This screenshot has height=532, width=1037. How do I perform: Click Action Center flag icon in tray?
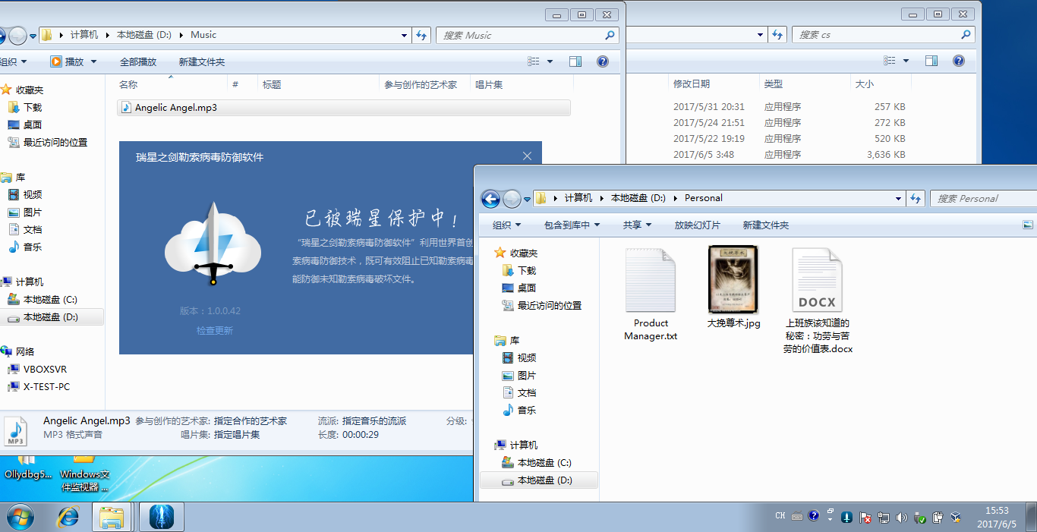click(866, 518)
